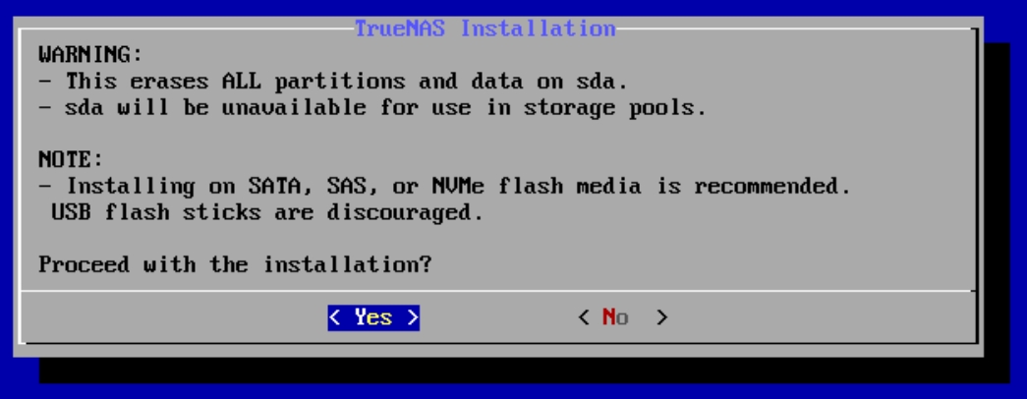Click the line about sda unavailable for pools
Viewport: 1027px width, 399px height.
tap(372, 107)
